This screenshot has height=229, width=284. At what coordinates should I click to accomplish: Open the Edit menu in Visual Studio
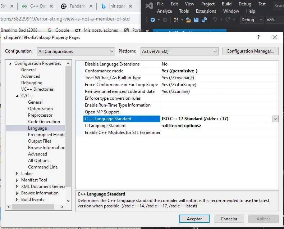pyautogui.click(x=174, y=4)
